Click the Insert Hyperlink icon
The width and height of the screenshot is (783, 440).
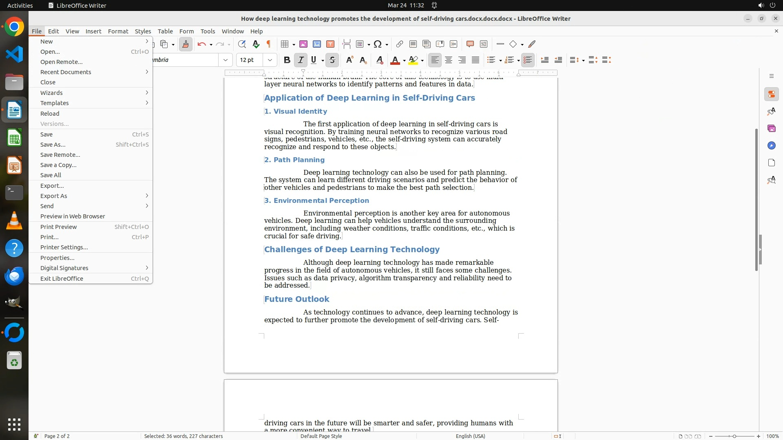pos(400,44)
